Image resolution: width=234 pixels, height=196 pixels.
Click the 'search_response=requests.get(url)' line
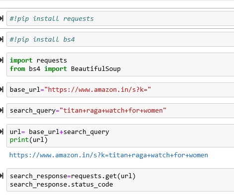[73, 176]
